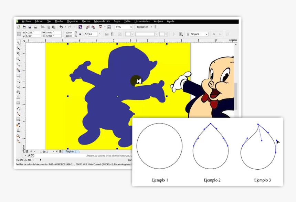The image size is (296, 202).
Task: Toggle the lock ratio padlock
Action: click(80, 34)
